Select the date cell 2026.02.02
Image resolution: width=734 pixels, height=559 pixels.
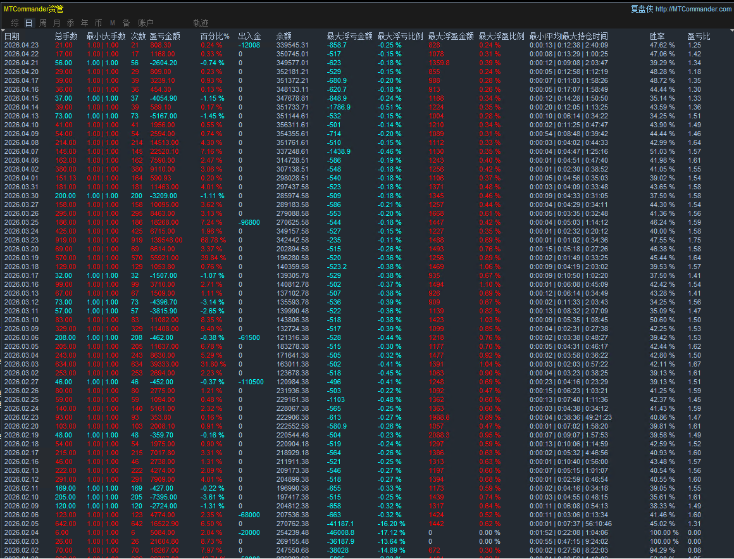pos(22,551)
